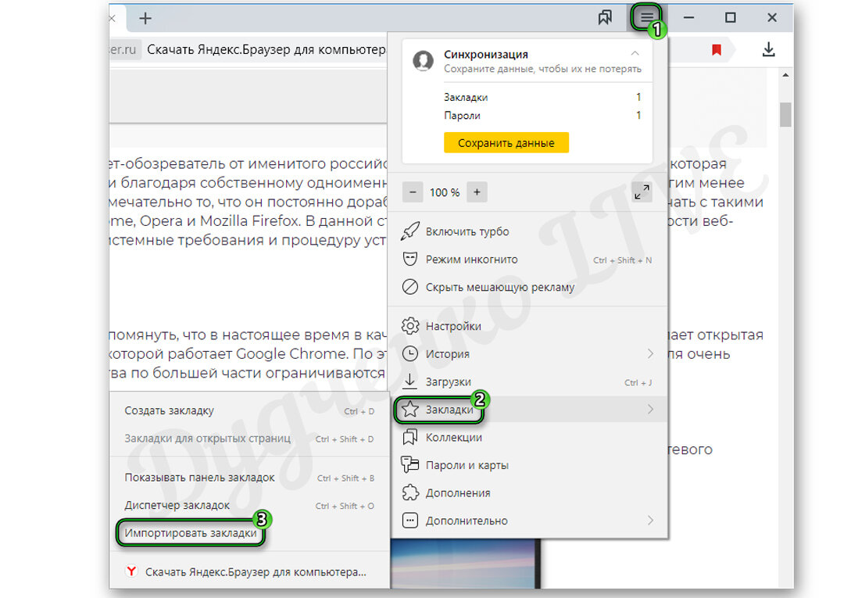Click the mask icon for Режим инкогнито
The width and height of the screenshot is (851, 598).
pos(409,259)
